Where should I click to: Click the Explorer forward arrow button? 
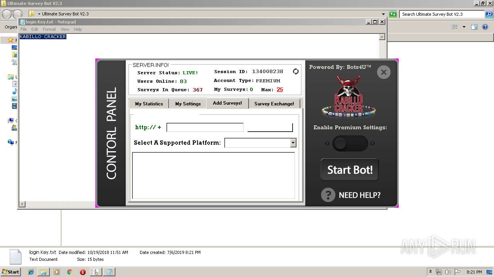(17, 15)
